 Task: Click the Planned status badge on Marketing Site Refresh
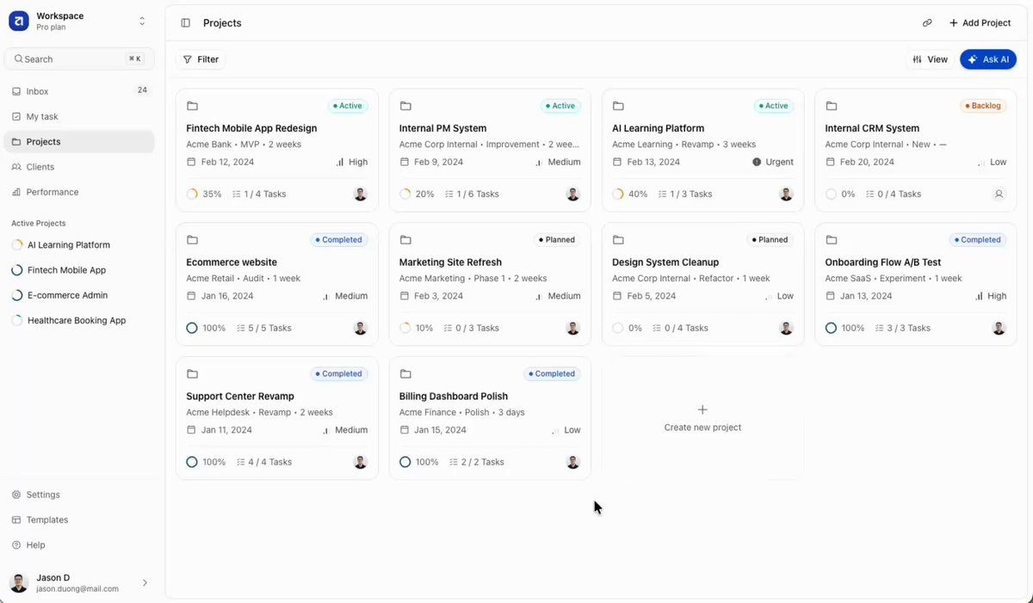(557, 240)
